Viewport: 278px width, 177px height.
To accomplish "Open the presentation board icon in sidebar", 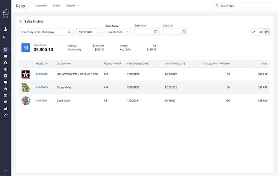I will click(6, 83).
